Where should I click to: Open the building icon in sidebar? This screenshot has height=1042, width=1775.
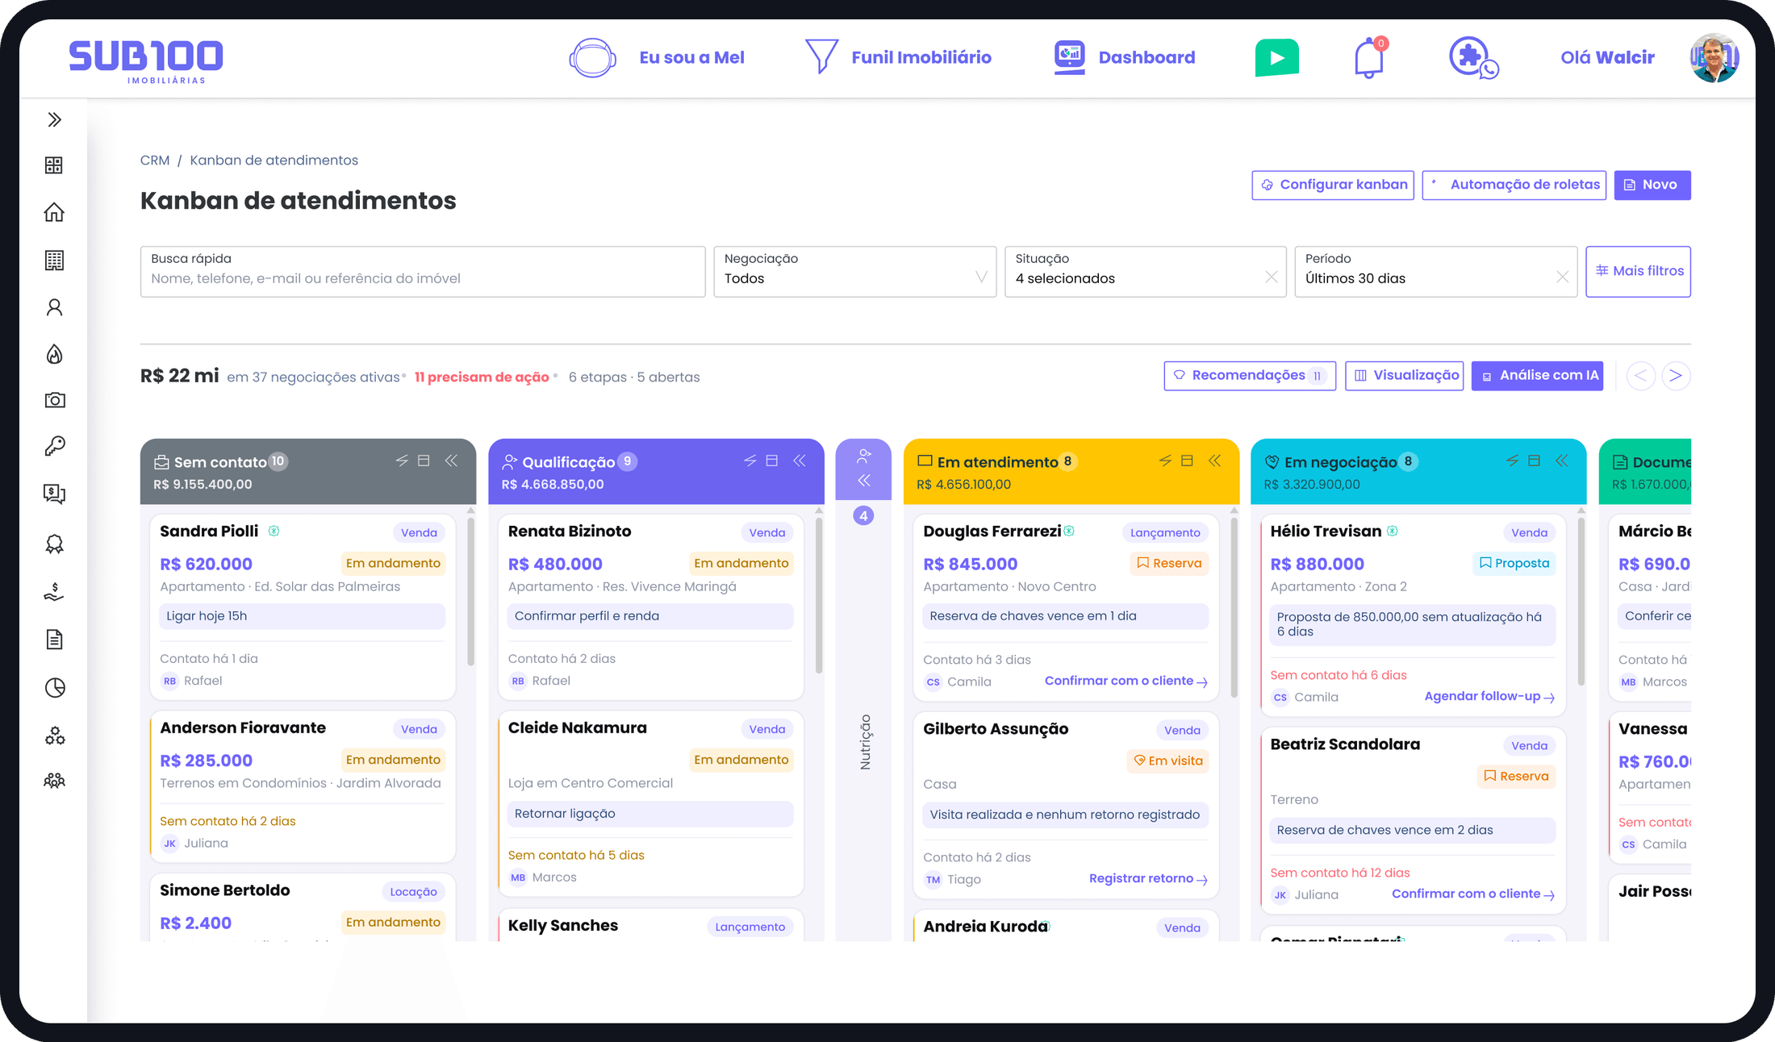(x=54, y=260)
